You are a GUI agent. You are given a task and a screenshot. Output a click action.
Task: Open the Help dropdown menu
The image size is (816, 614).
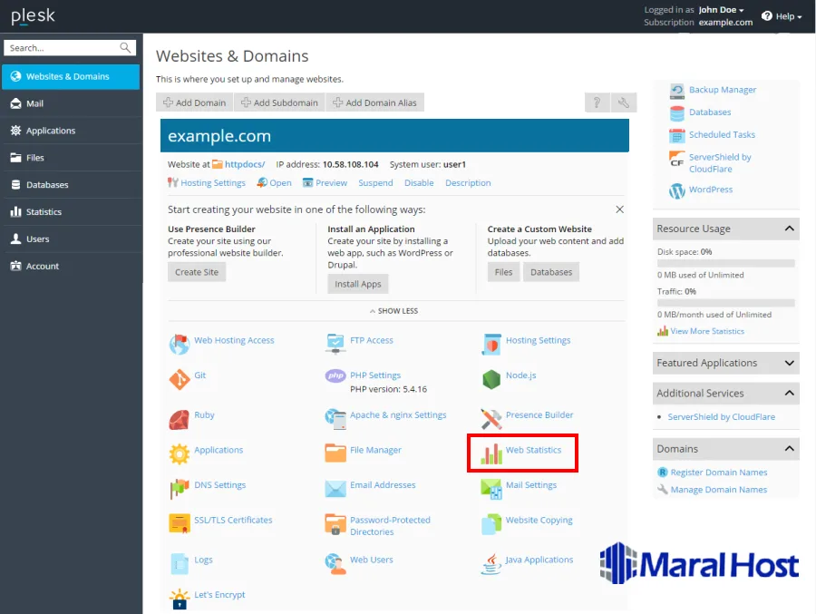point(782,16)
